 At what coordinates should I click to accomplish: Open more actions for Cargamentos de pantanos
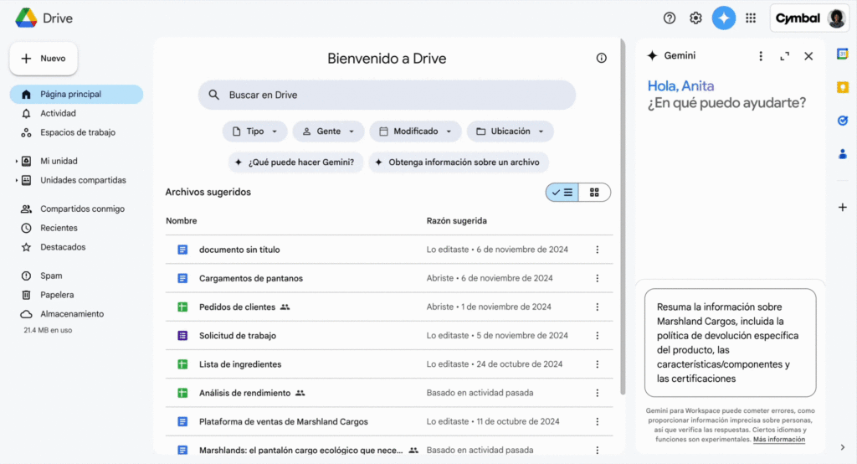pos(597,279)
